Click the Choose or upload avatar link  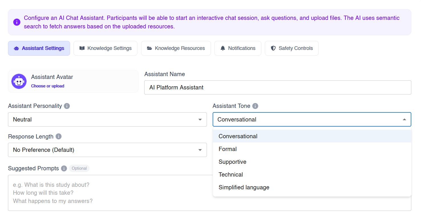coord(48,86)
